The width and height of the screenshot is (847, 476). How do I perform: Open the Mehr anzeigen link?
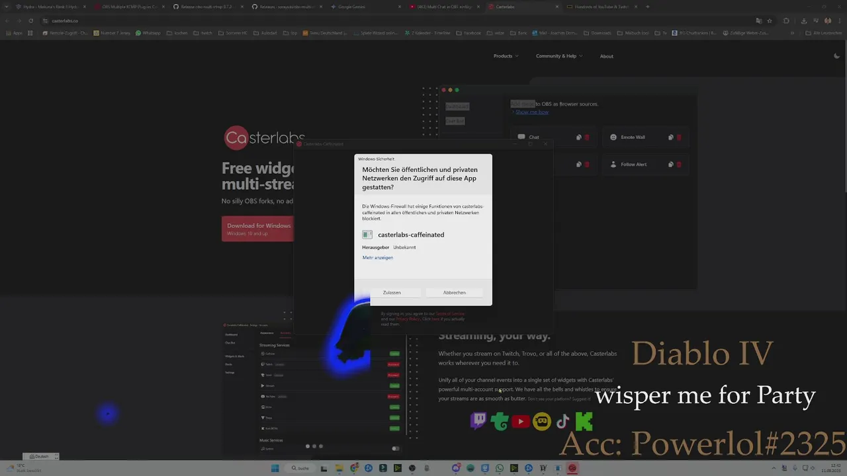378,258
